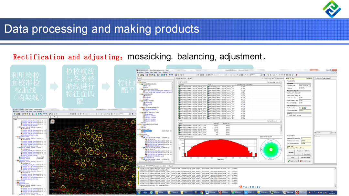This screenshot has width=349, height=196.
Task: Click the Analyze button
Action: [x=299, y=151]
